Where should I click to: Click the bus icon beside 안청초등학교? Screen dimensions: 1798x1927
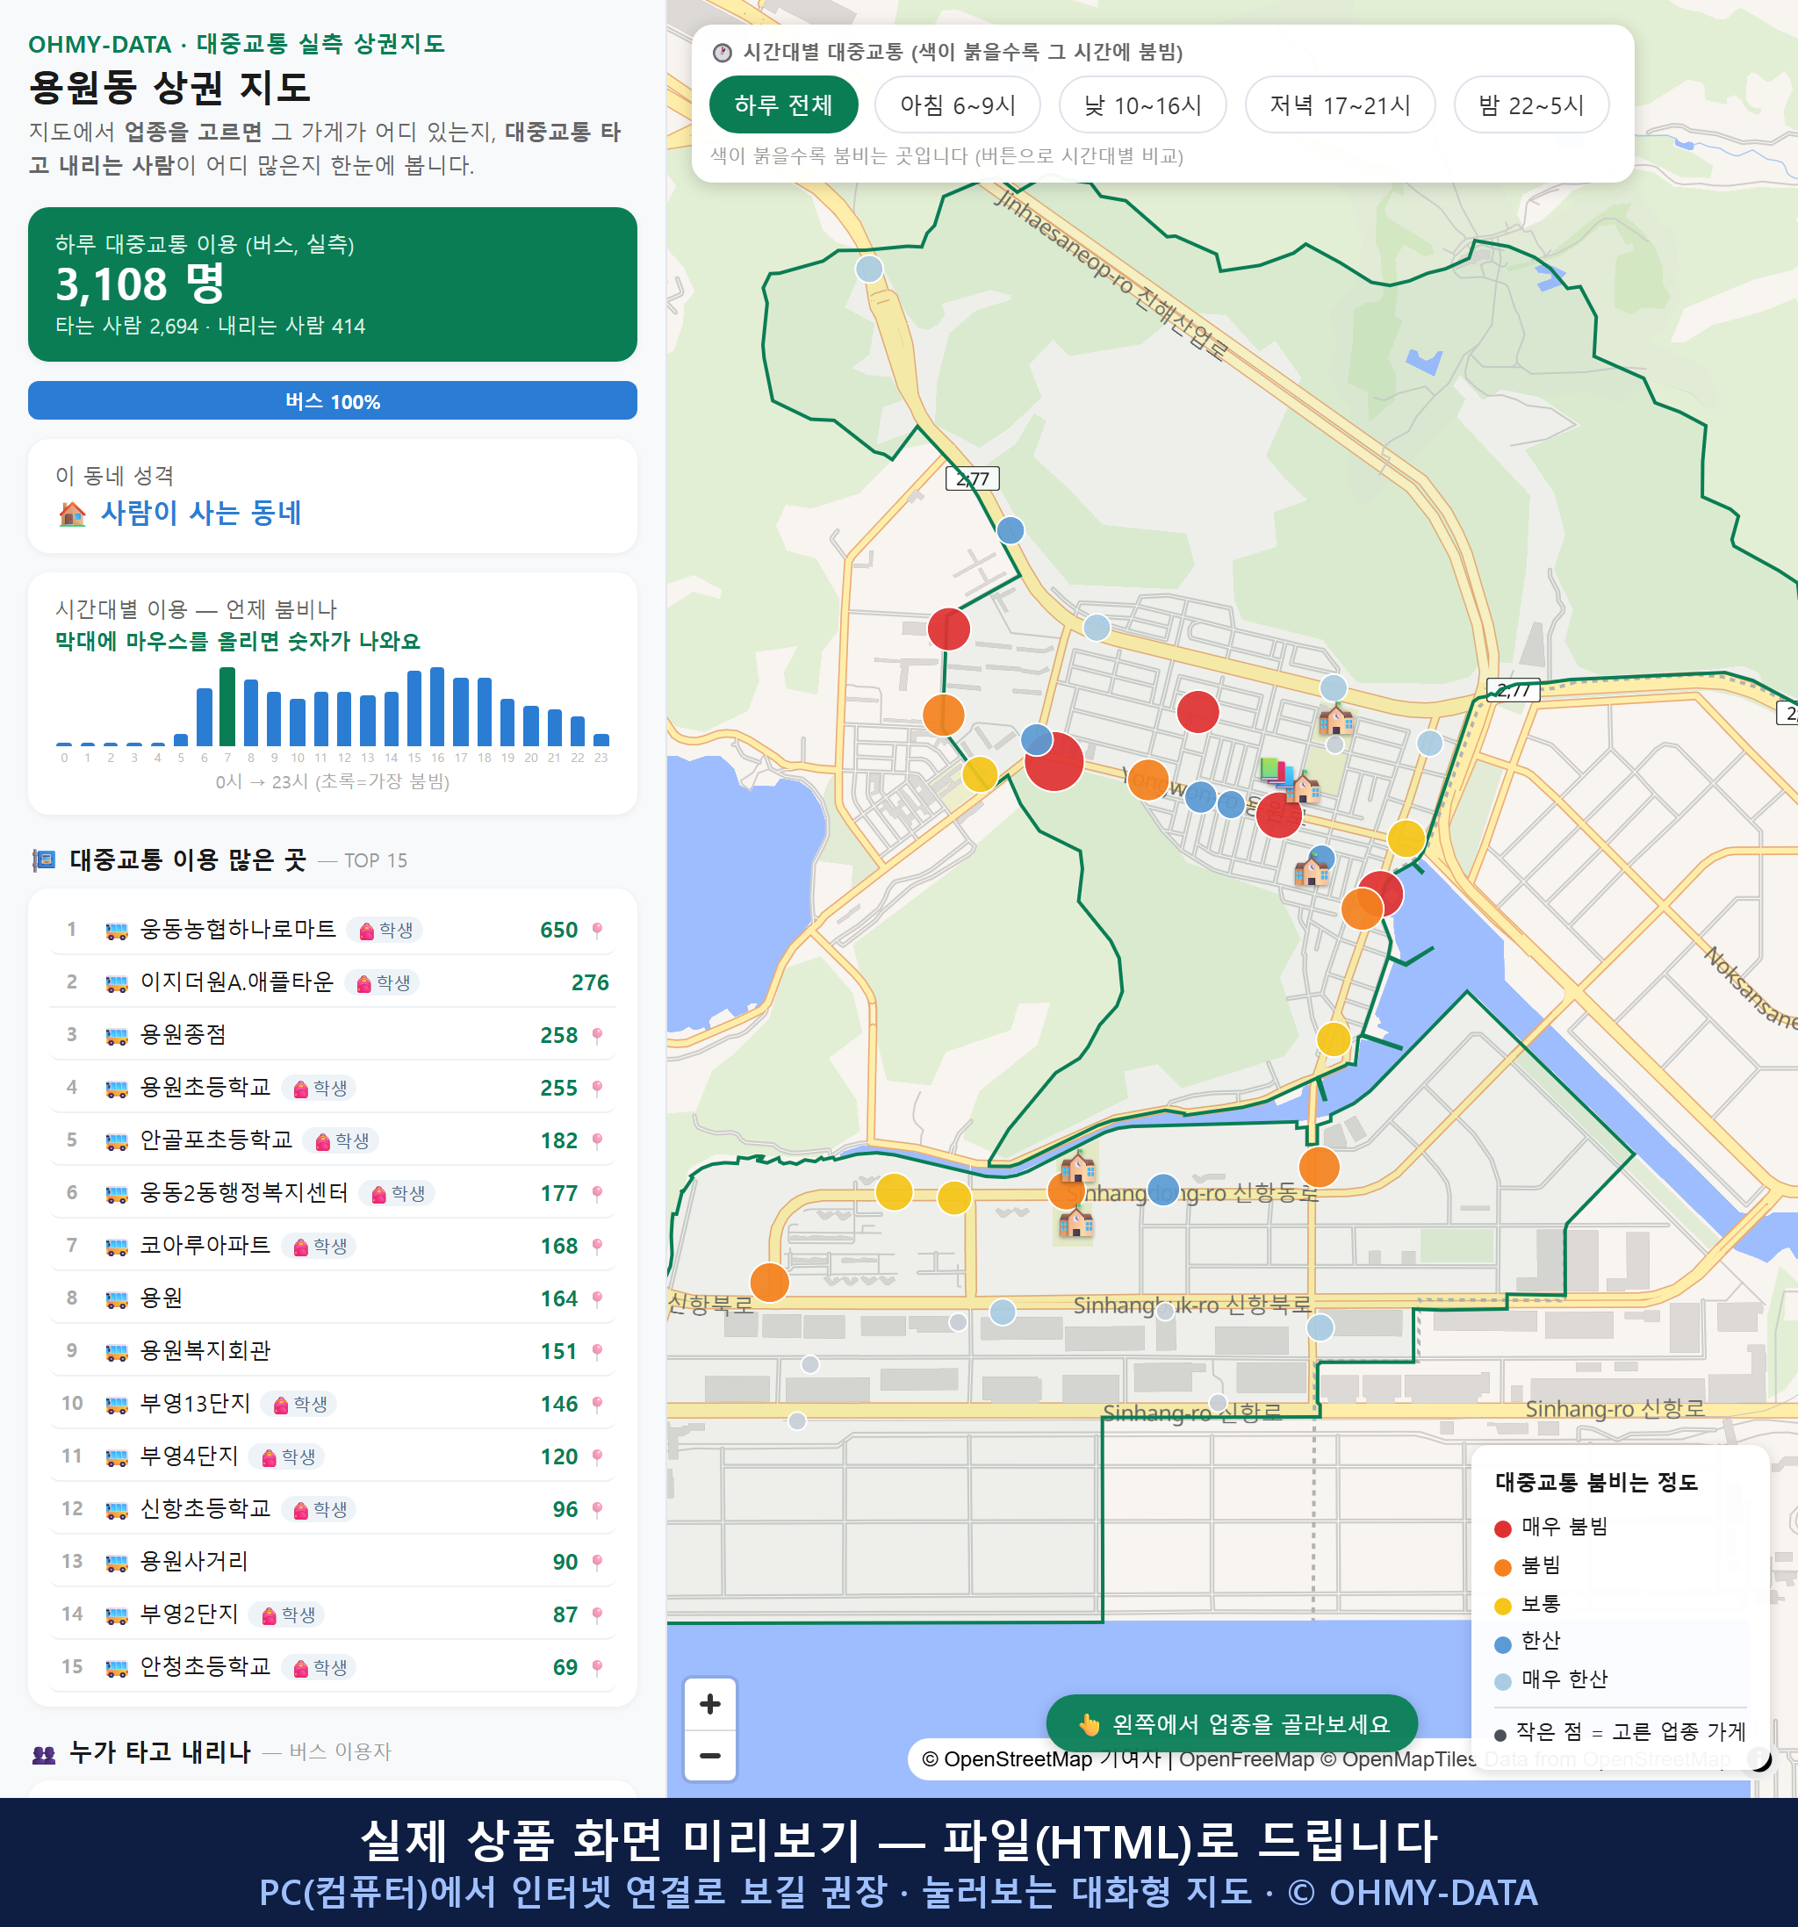coord(116,1668)
